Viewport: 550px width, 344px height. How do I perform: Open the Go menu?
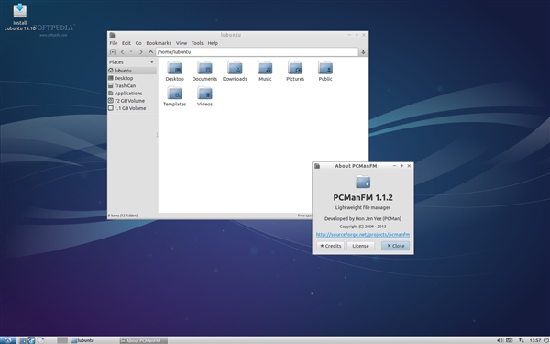138,43
